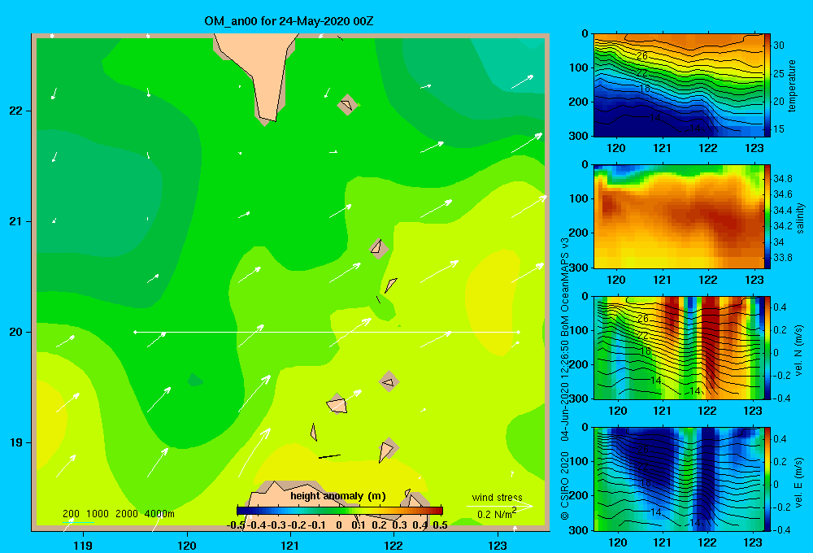
Task: Click the vertical 'temperature' axis label
Action: coord(792,86)
